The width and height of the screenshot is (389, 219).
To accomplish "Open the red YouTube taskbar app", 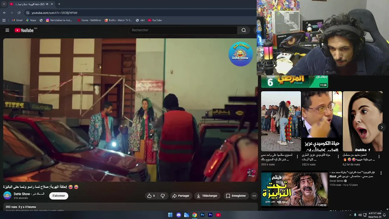I will [x=218, y=215].
